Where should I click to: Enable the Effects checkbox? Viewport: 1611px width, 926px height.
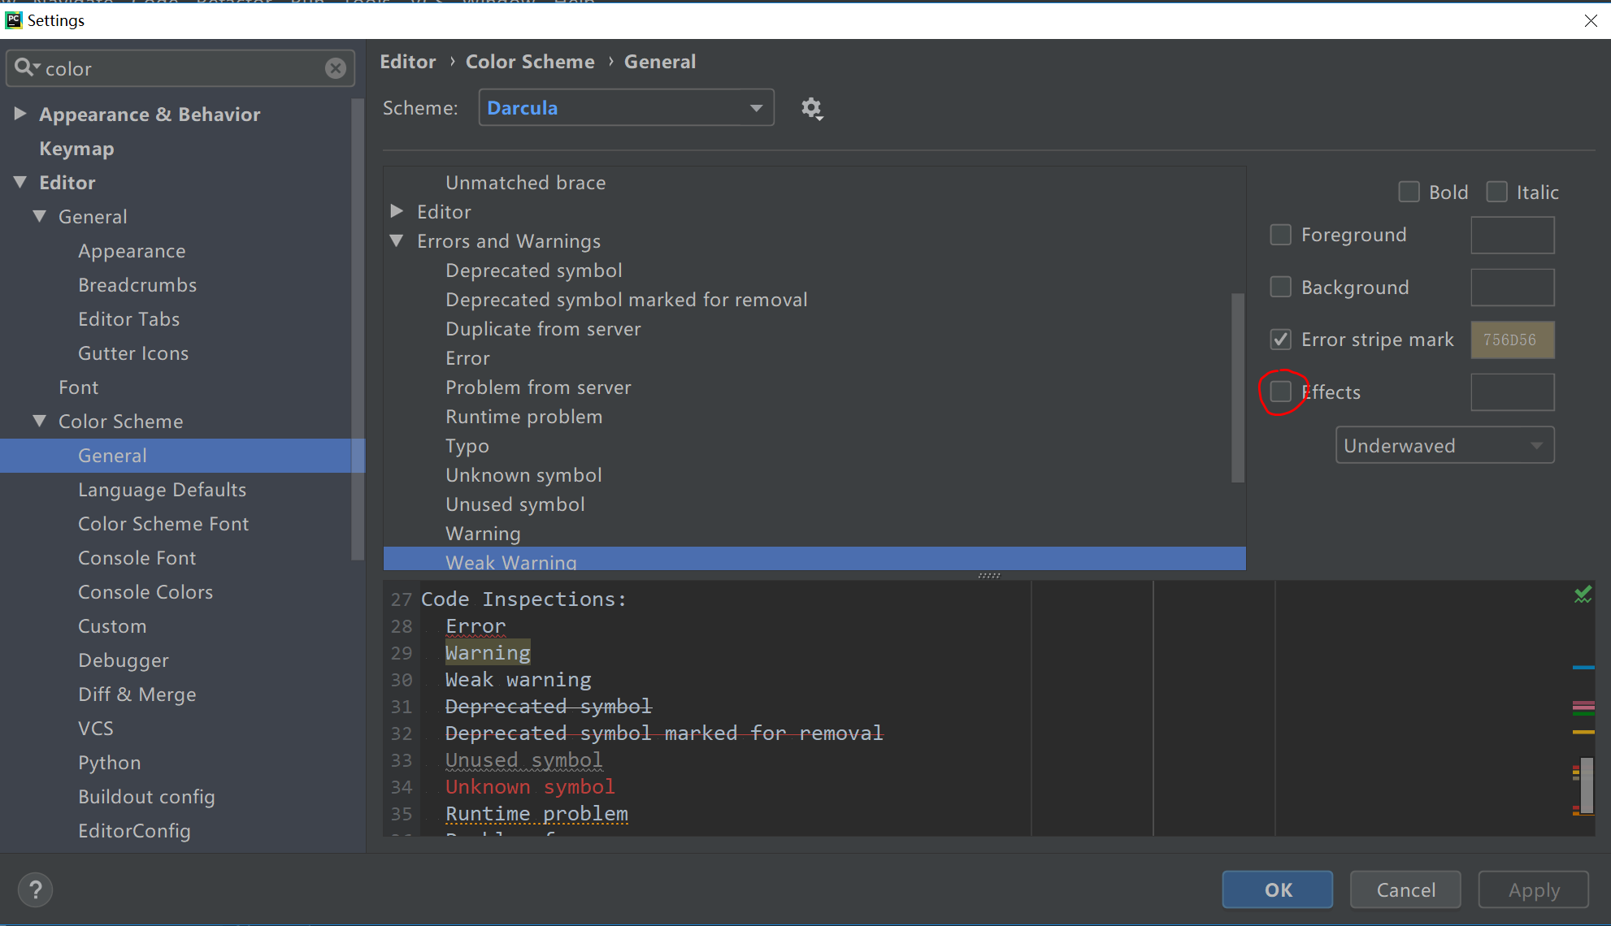[x=1280, y=392]
